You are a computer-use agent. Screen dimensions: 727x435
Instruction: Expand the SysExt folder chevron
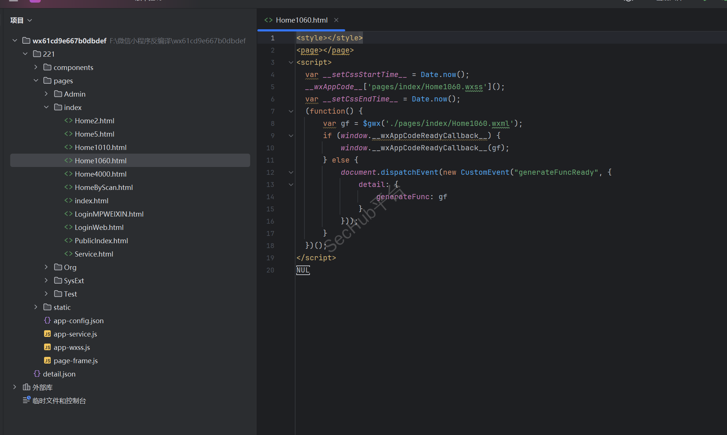pos(46,280)
